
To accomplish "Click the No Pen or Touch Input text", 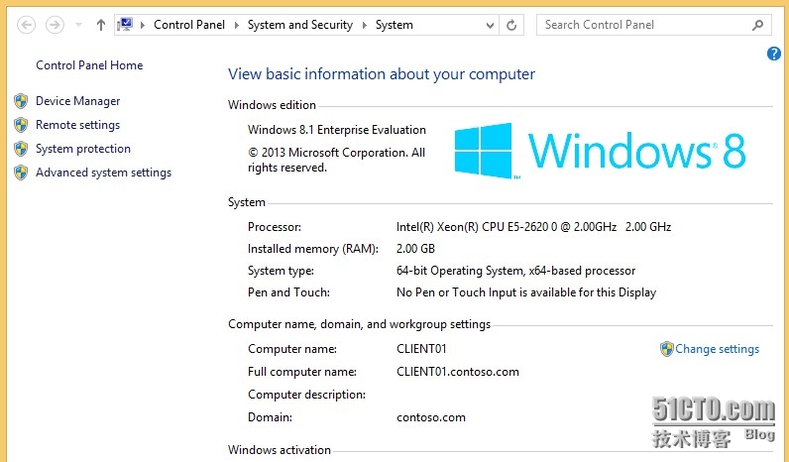I will 526,292.
